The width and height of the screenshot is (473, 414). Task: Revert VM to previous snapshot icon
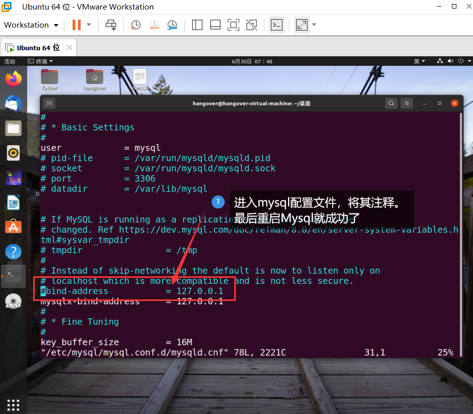(154, 25)
